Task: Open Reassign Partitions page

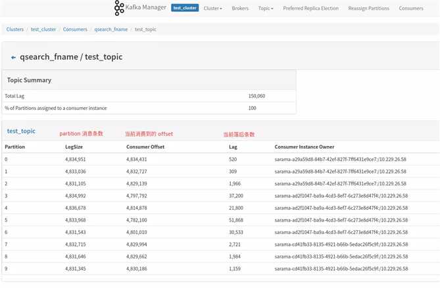Action: point(369,9)
